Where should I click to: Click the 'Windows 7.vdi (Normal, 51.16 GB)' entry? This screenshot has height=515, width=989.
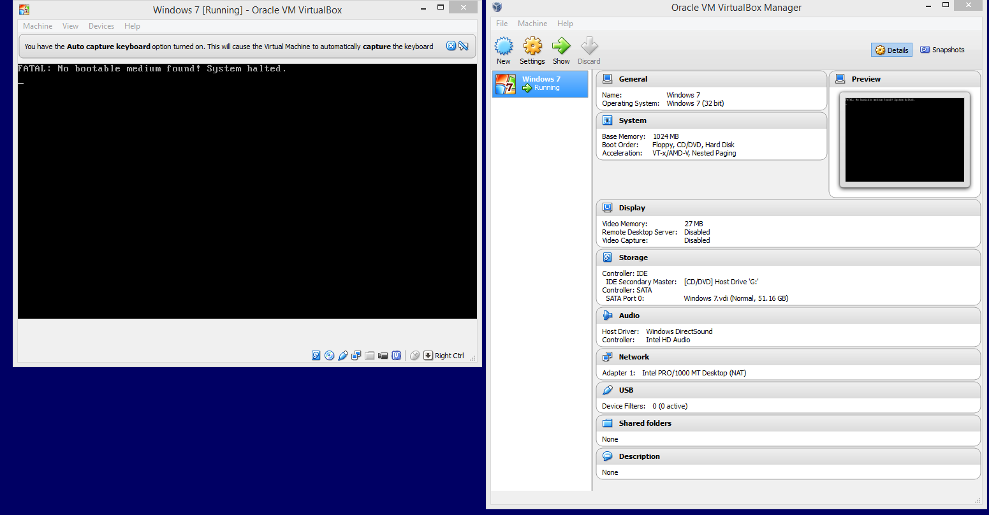[x=736, y=298]
